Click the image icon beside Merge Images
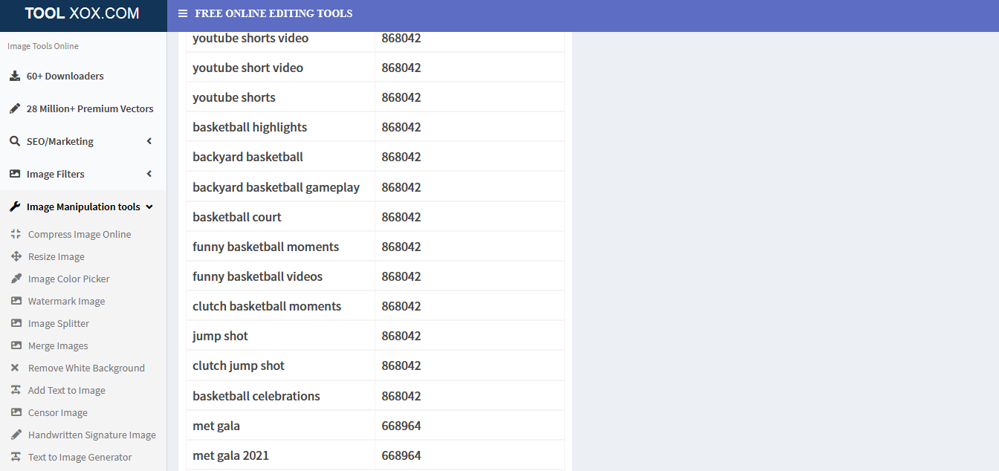 point(16,345)
